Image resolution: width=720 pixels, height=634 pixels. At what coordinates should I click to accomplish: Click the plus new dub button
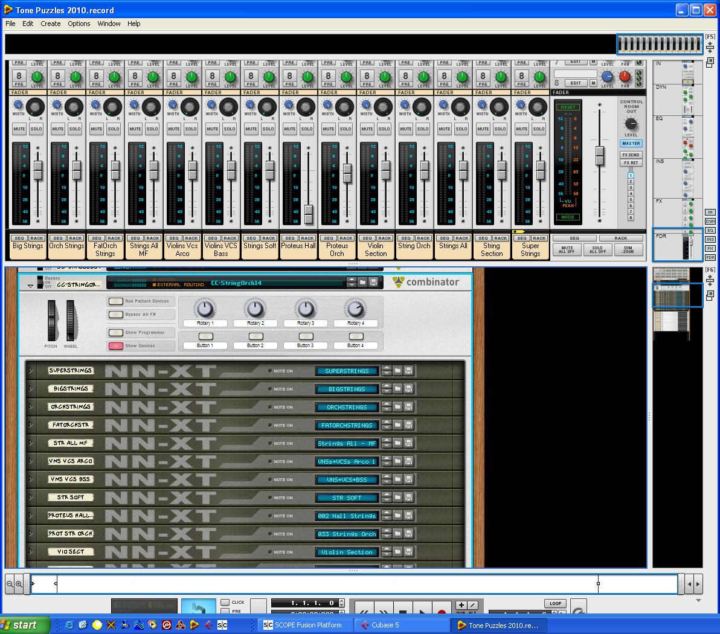461,605
